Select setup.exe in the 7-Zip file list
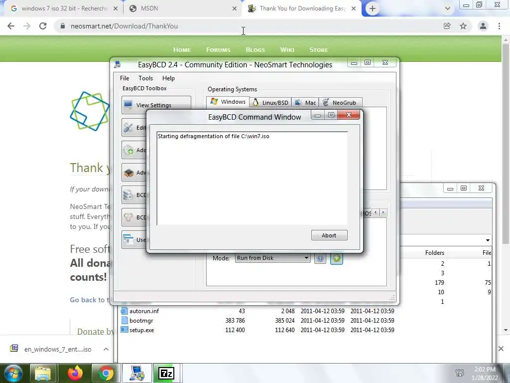 [x=141, y=330]
